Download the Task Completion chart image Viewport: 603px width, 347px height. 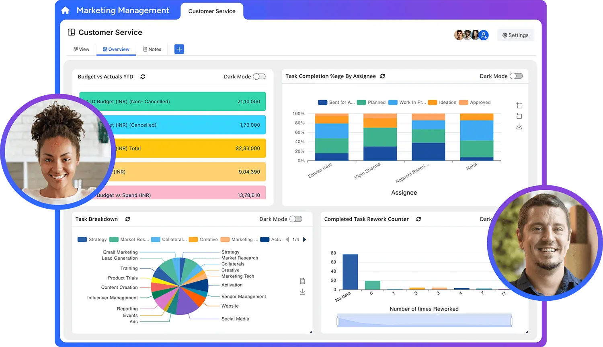tap(519, 127)
